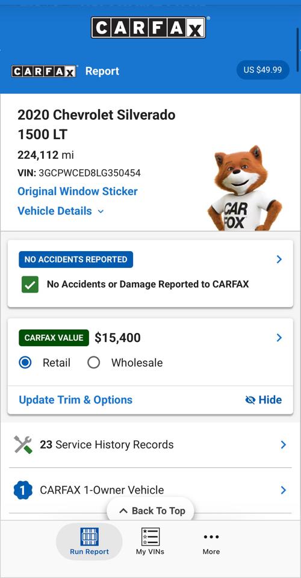
Task: Select the Wholesale radio button
Action: coord(93,362)
